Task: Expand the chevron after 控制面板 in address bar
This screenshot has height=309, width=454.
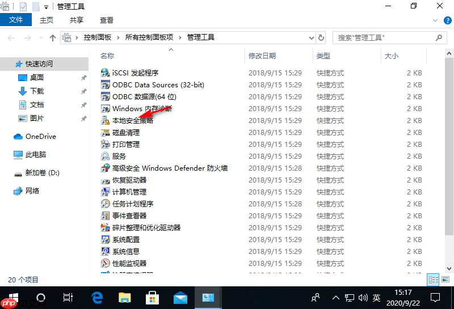Action: [118, 37]
